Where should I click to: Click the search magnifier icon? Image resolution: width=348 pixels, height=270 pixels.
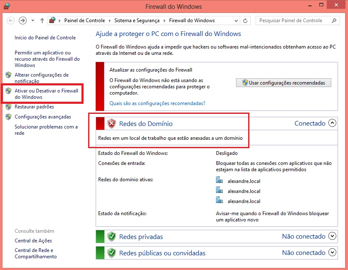pyautogui.click(x=334, y=21)
